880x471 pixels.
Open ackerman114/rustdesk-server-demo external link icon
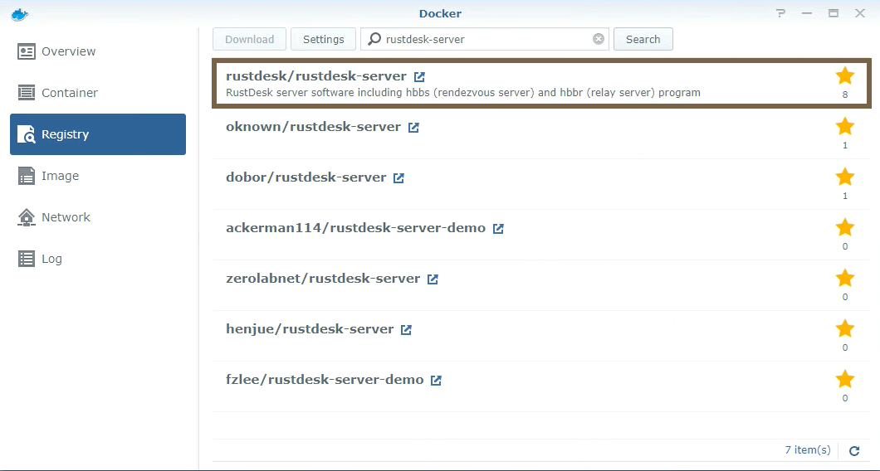[498, 229]
